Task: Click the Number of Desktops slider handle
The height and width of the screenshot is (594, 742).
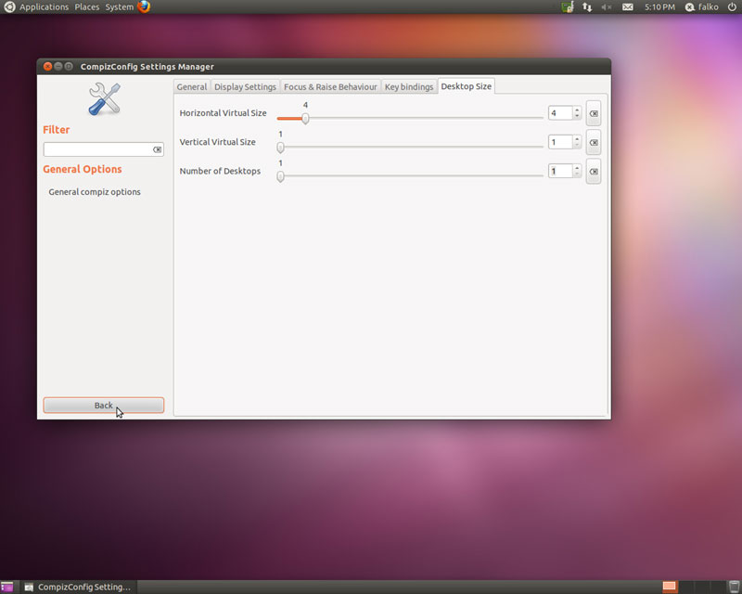Action: coord(280,176)
